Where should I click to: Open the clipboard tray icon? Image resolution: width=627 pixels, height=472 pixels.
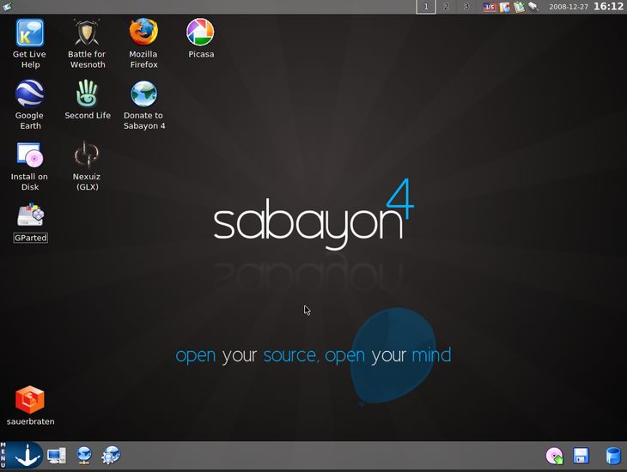519,7
